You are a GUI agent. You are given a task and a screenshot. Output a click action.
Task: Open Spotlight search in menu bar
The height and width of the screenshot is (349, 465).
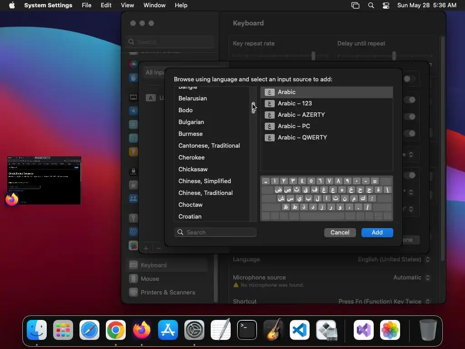pos(371,5)
